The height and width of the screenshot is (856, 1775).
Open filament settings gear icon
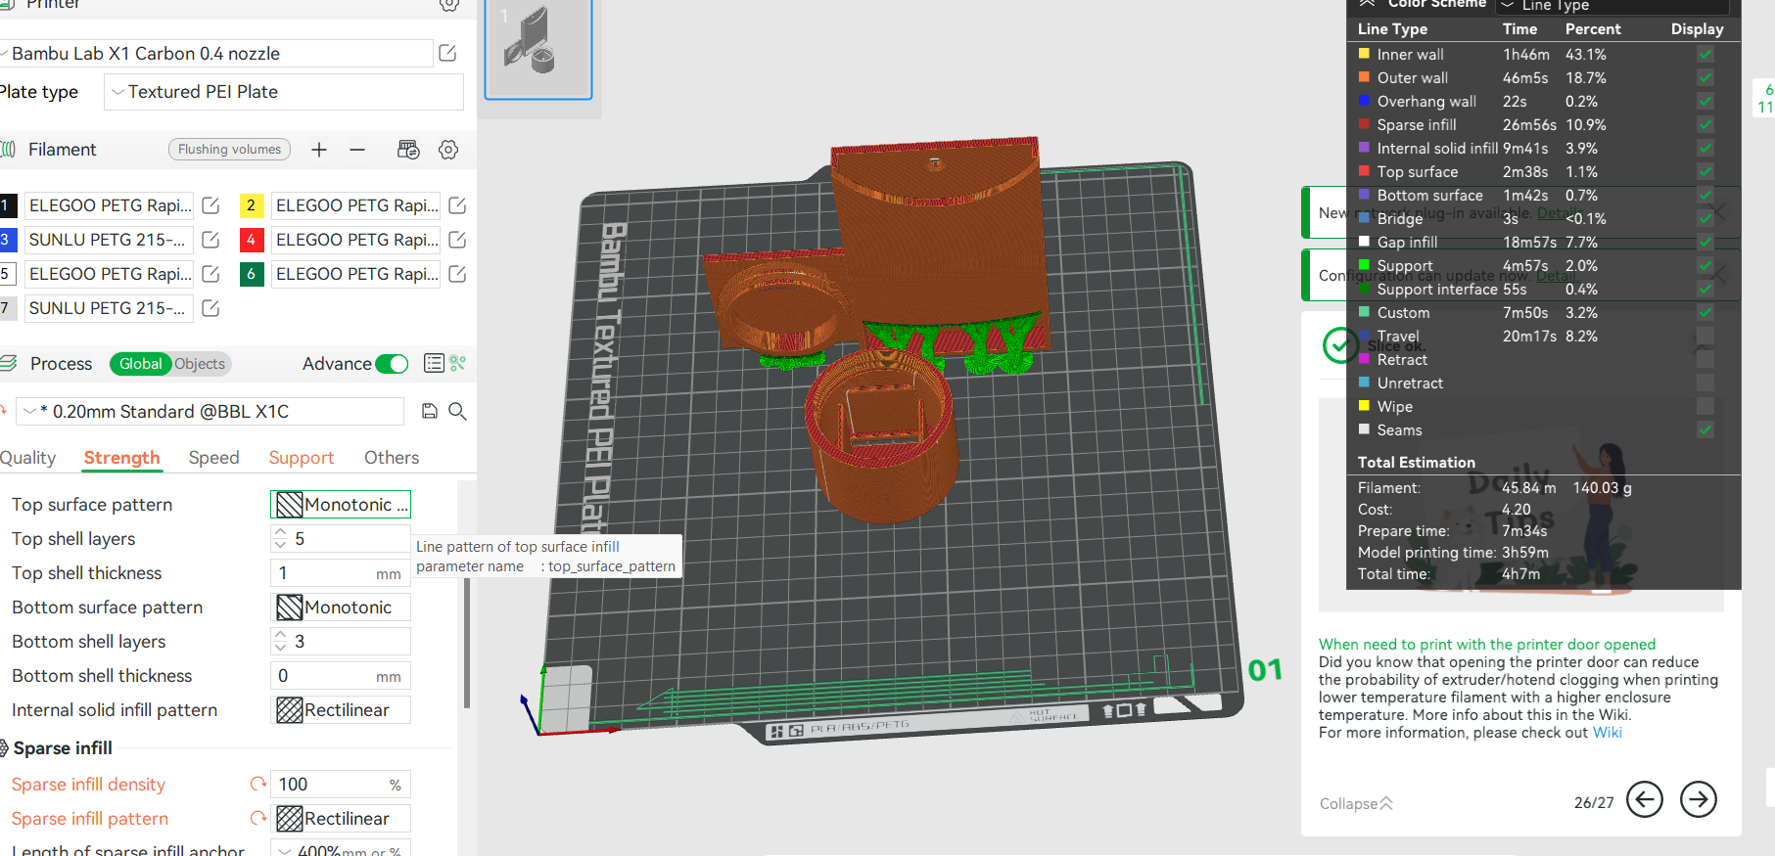tap(448, 150)
